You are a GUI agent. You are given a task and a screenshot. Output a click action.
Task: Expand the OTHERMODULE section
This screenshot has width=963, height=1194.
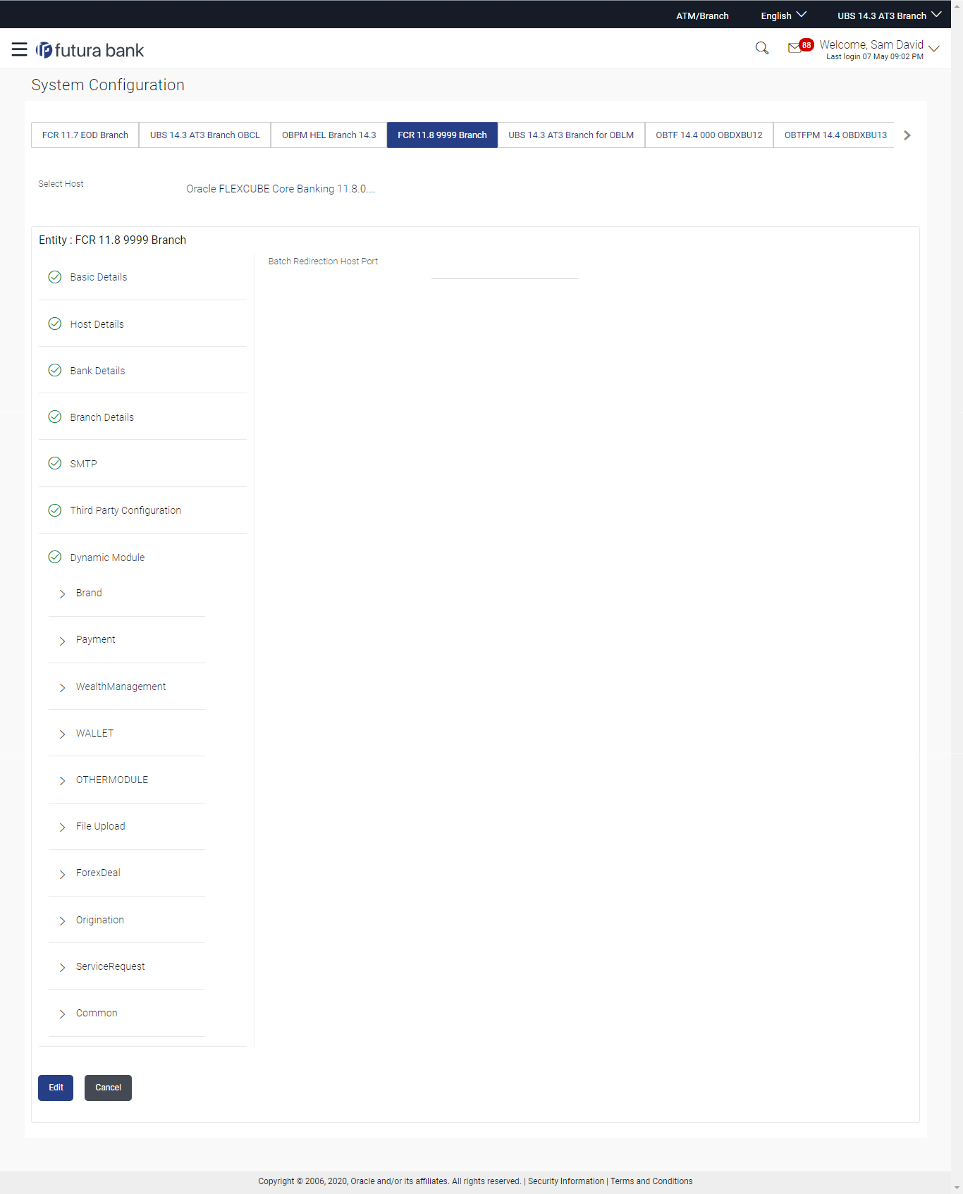(x=62, y=780)
